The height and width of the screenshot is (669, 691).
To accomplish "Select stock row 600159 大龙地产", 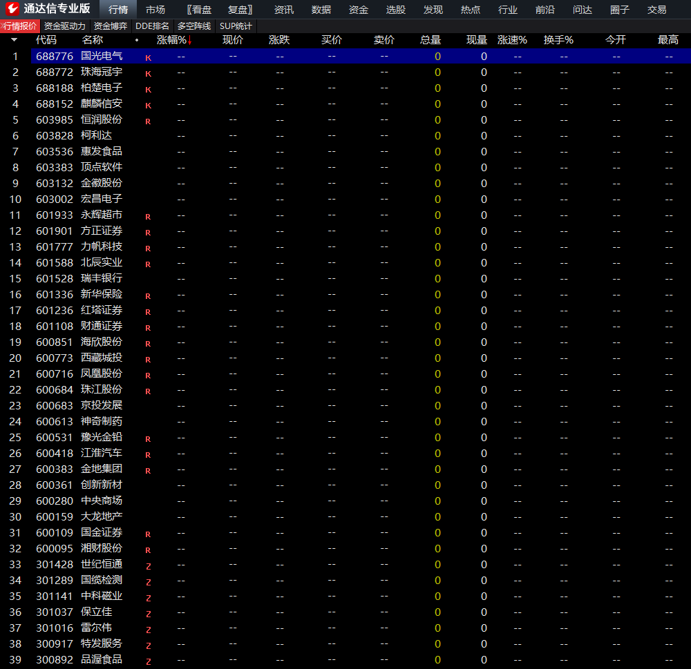I will pos(345,516).
